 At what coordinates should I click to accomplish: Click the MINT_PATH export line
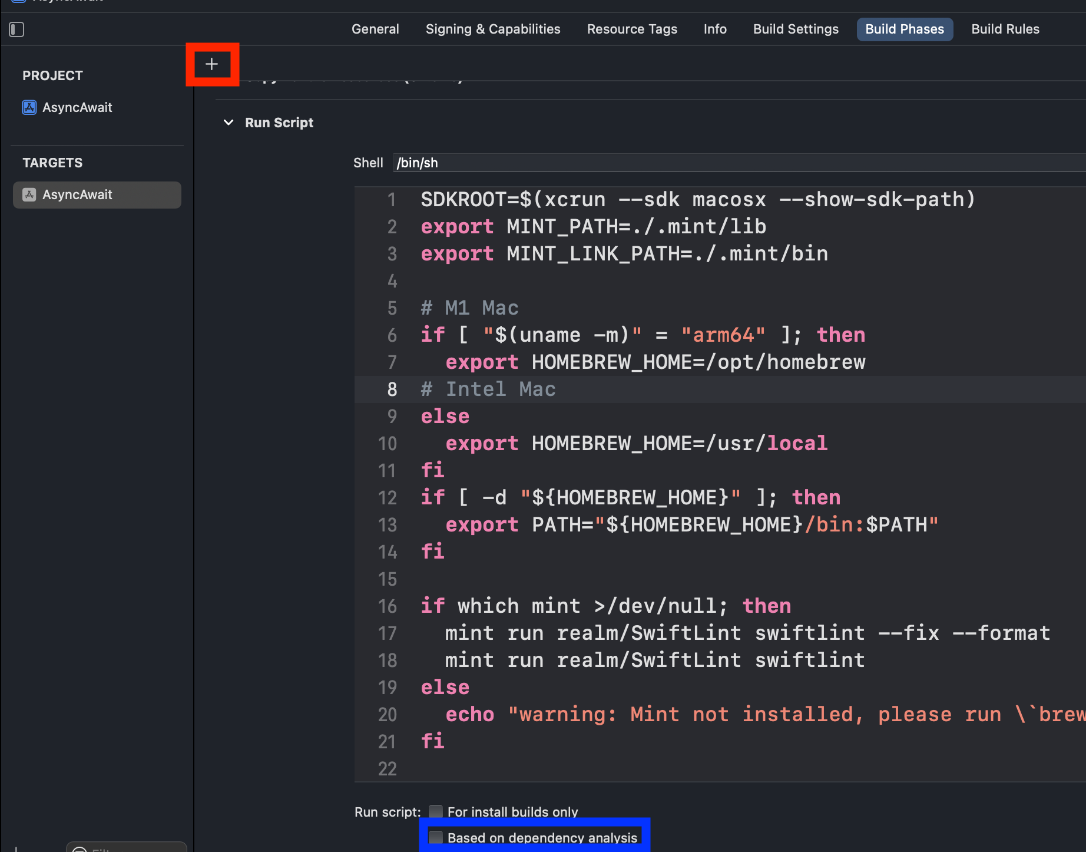pos(594,227)
